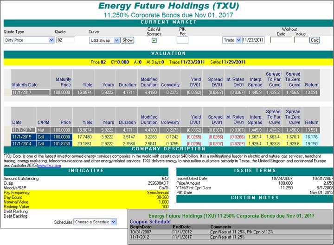Viewport: 334px width, 245px height.
Task: Click the Amount Outstanding value 642
Action: tap(165, 178)
